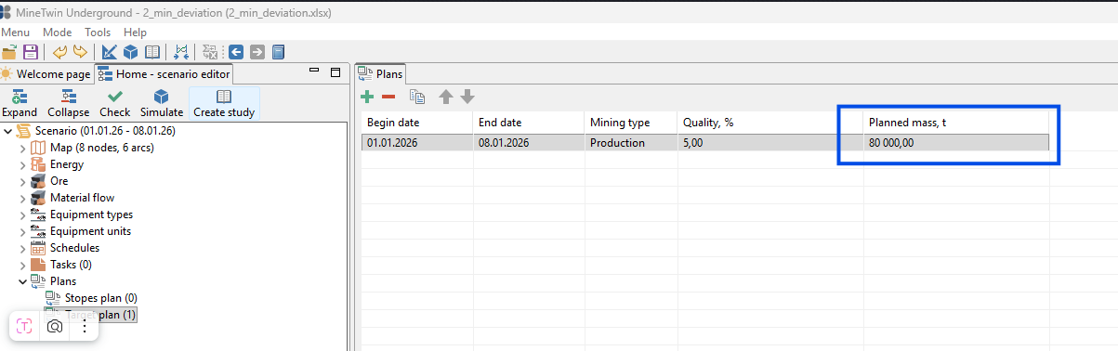Select the Schedules tree item
1118x351 pixels.
click(74, 248)
